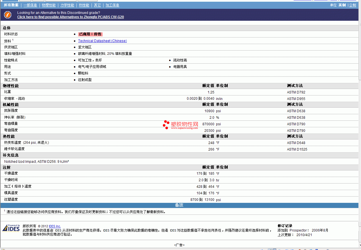The width and height of the screenshot is (361, 250).
Task: Click melt temperature range 428 到 464
Action: [x=206, y=187]
